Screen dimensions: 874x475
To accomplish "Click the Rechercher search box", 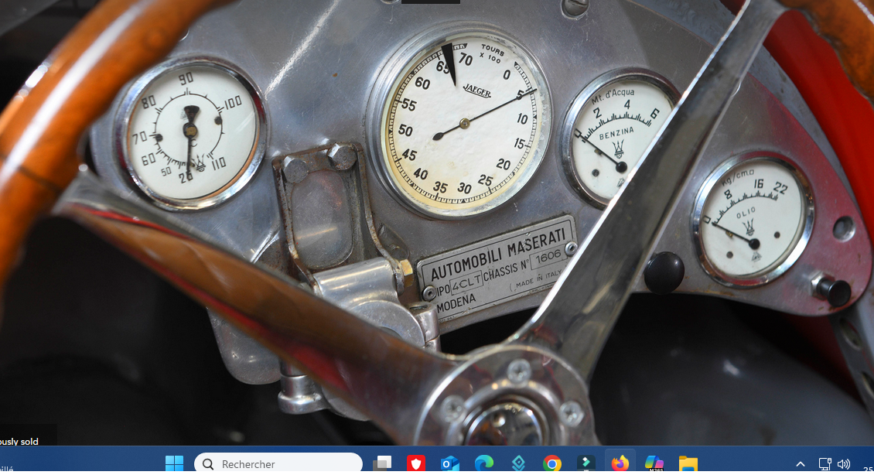I will coord(278,463).
